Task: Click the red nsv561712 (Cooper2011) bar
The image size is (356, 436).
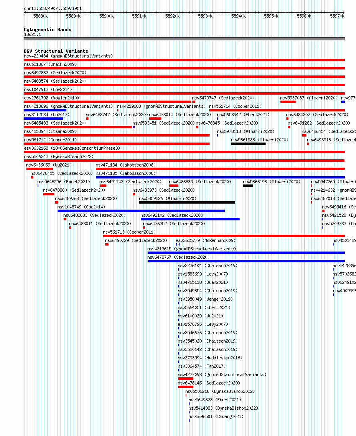Action: pyautogui.click(x=116, y=144)
